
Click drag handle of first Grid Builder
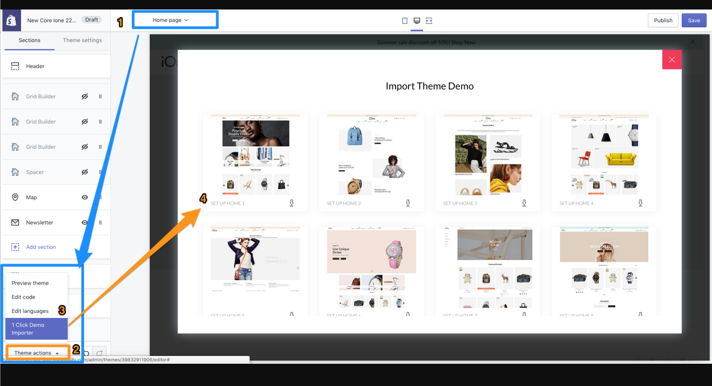(100, 97)
